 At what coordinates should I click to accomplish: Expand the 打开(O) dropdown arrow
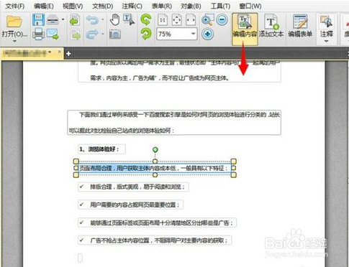point(14,41)
